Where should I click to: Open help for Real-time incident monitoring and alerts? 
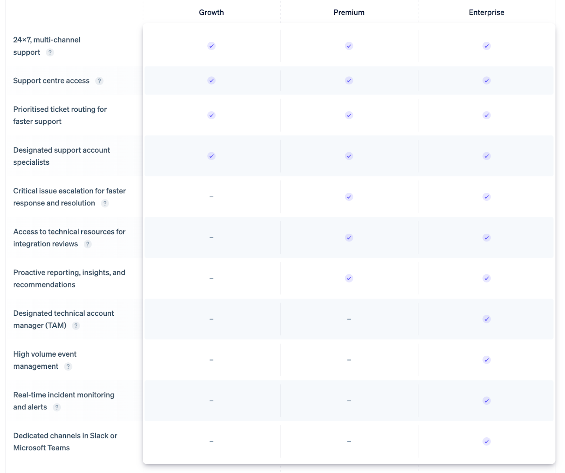point(57,407)
